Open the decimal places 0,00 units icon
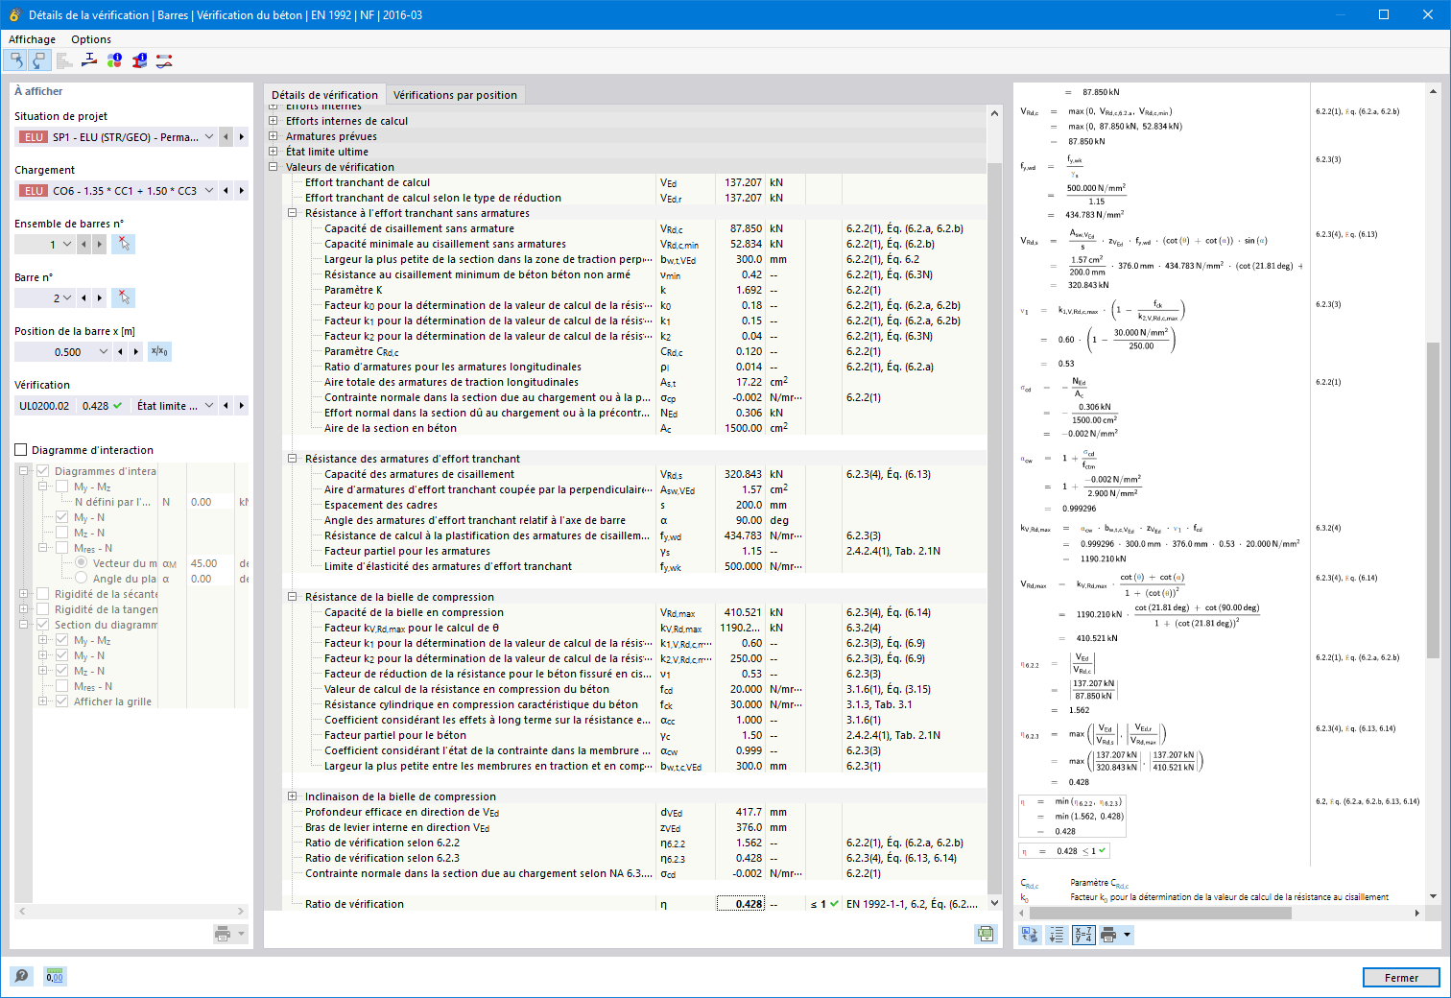The image size is (1451, 998). (x=55, y=976)
